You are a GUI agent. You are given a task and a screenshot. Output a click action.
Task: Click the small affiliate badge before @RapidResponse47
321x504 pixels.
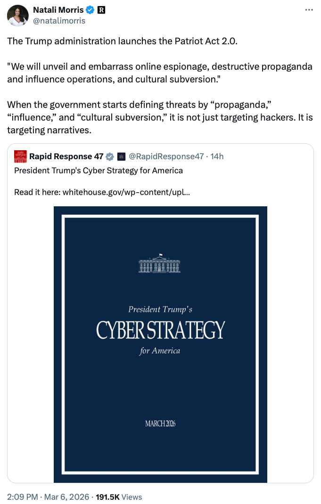pyautogui.click(x=121, y=156)
